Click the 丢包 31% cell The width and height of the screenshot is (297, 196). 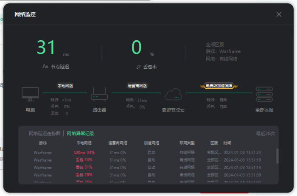pyautogui.click(x=84, y=168)
